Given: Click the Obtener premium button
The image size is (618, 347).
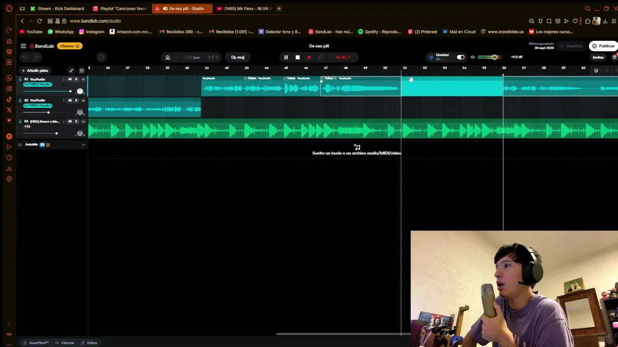Looking at the screenshot, I should click(70, 46).
